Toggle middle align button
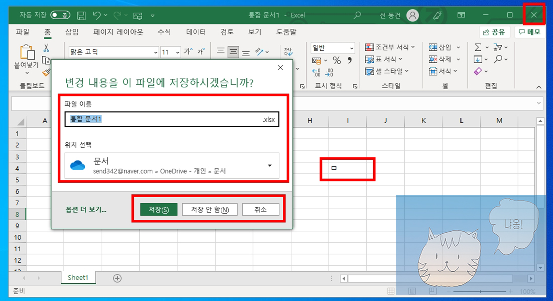This screenshot has width=553, height=301. pyautogui.click(x=233, y=52)
